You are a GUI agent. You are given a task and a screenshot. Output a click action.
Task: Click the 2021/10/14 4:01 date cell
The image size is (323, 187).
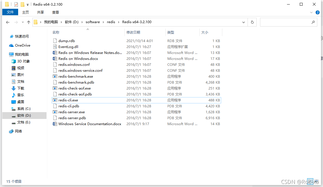[x=140, y=41]
